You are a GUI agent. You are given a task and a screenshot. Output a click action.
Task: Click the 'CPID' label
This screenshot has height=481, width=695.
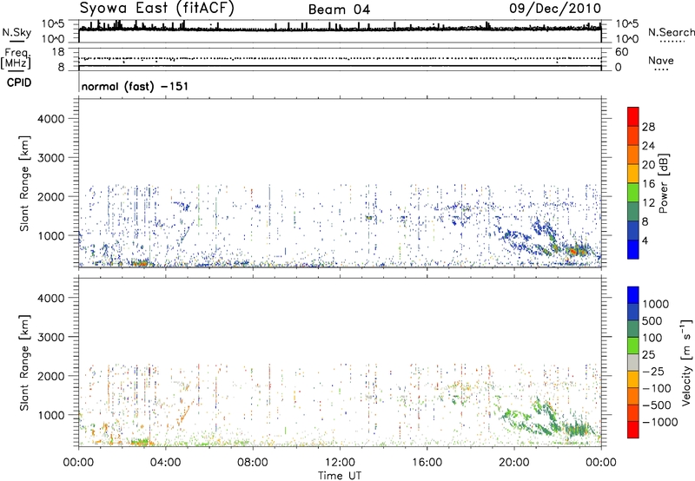[19, 82]
